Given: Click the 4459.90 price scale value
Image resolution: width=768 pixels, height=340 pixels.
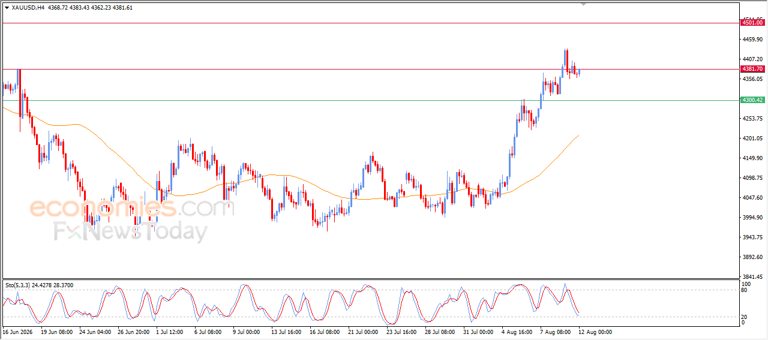Looking at the screenshot, I should click(752, 40).
